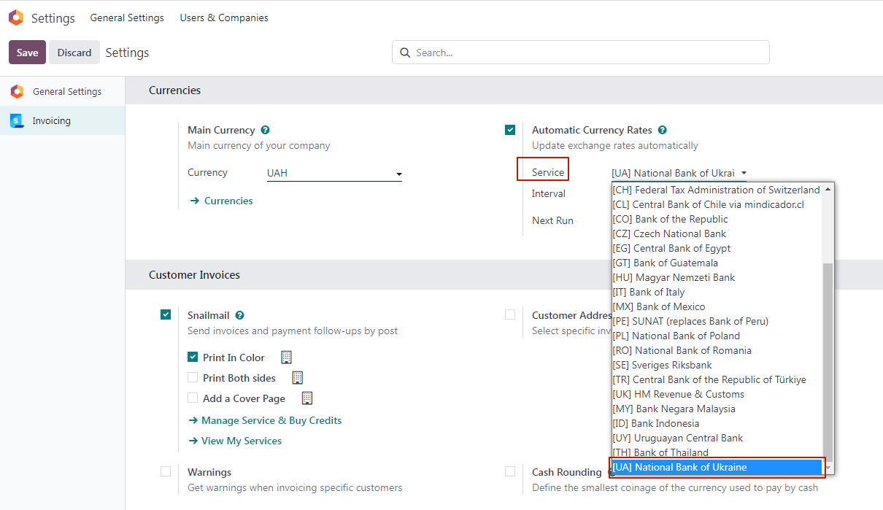The image size is (883, 510).
Task: Click company icon beside Print In Color
Action: coord(286,358)
